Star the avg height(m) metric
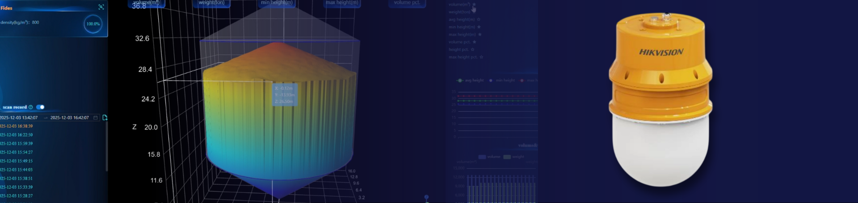This screenshot has height=203, width=858. [479, 20]
